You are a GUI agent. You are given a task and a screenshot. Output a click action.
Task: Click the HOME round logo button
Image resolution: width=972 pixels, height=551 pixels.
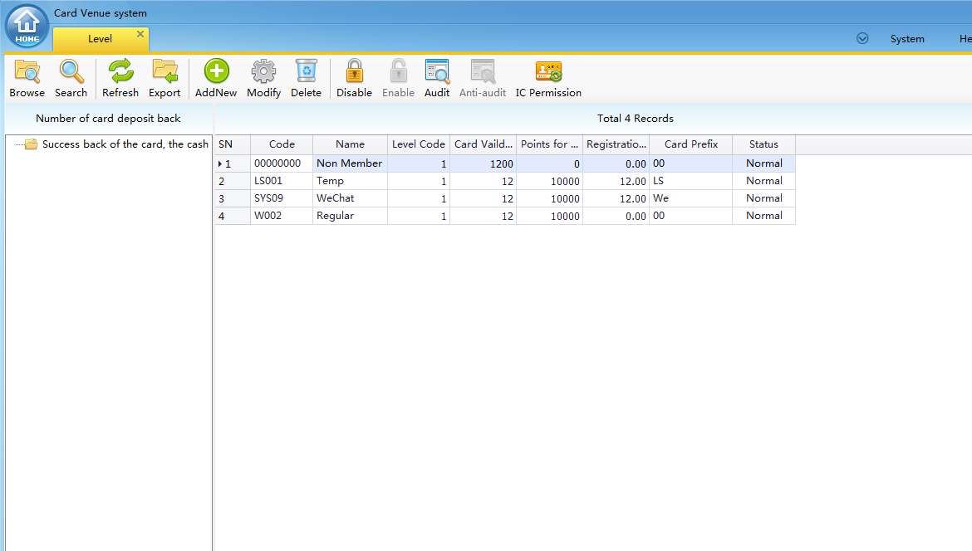tap(27, 26)
